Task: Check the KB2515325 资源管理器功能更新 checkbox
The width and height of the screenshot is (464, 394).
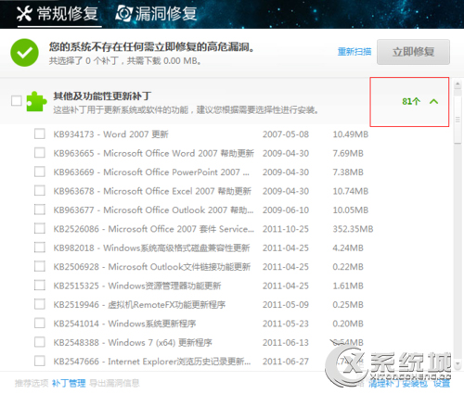Action: (x=40, y=286)
